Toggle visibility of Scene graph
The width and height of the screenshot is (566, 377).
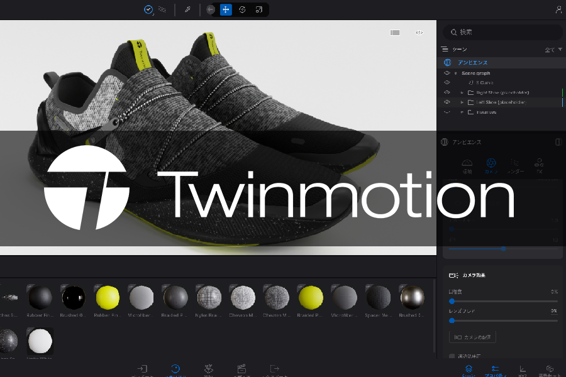click(x=447, y=73)
